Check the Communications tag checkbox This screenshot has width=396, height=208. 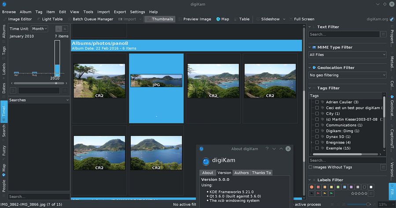coord(317,125)
